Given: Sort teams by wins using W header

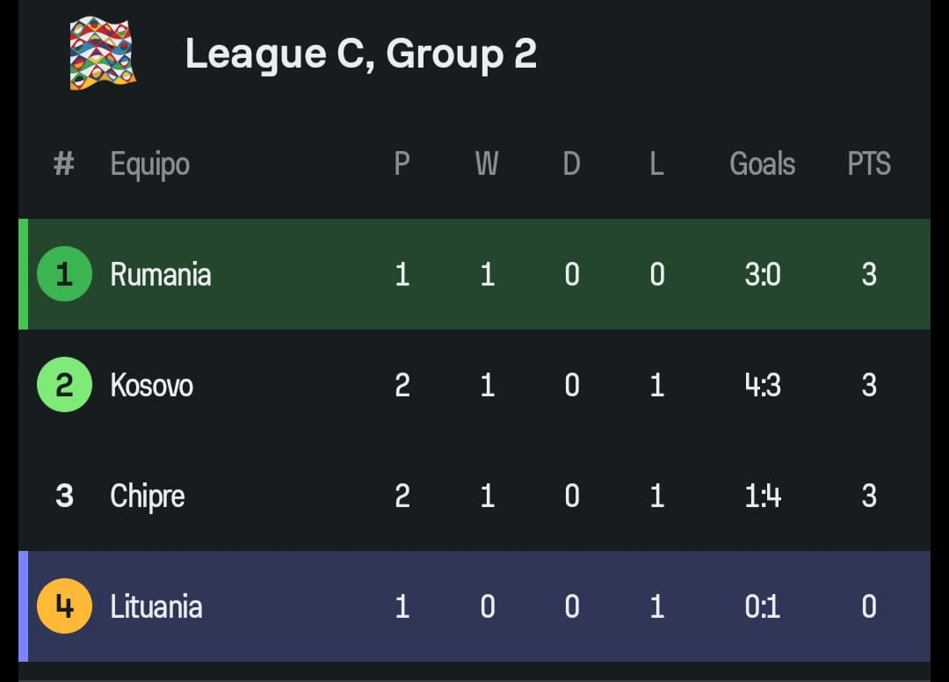Looking at the screenshot, I should [487, 163].
